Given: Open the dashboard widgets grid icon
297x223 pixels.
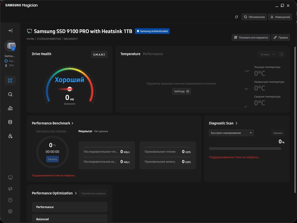Looking at the screenshot, I should (x=10, y=80).
